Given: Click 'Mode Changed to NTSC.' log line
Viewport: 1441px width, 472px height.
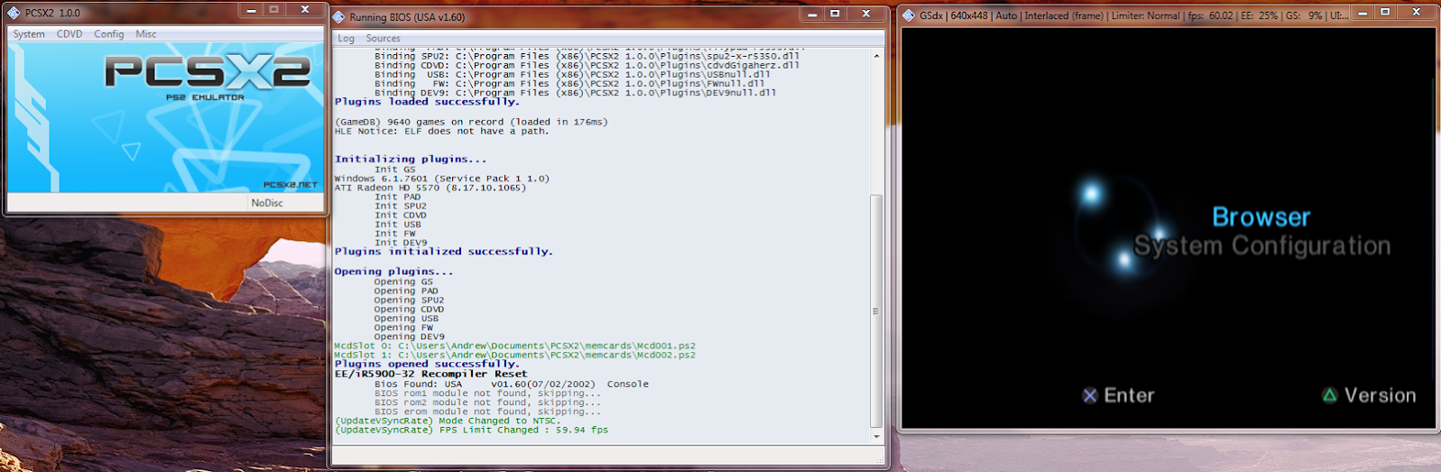Looking at the screenshot, I should click(448, 421).
